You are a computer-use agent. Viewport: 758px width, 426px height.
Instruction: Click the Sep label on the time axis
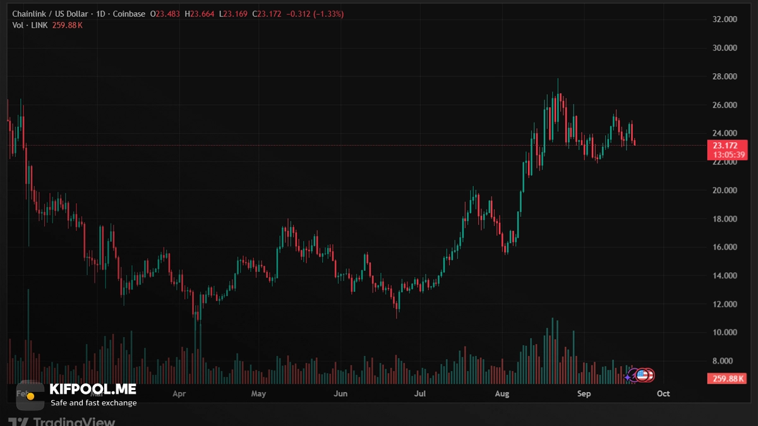point(584,394)
